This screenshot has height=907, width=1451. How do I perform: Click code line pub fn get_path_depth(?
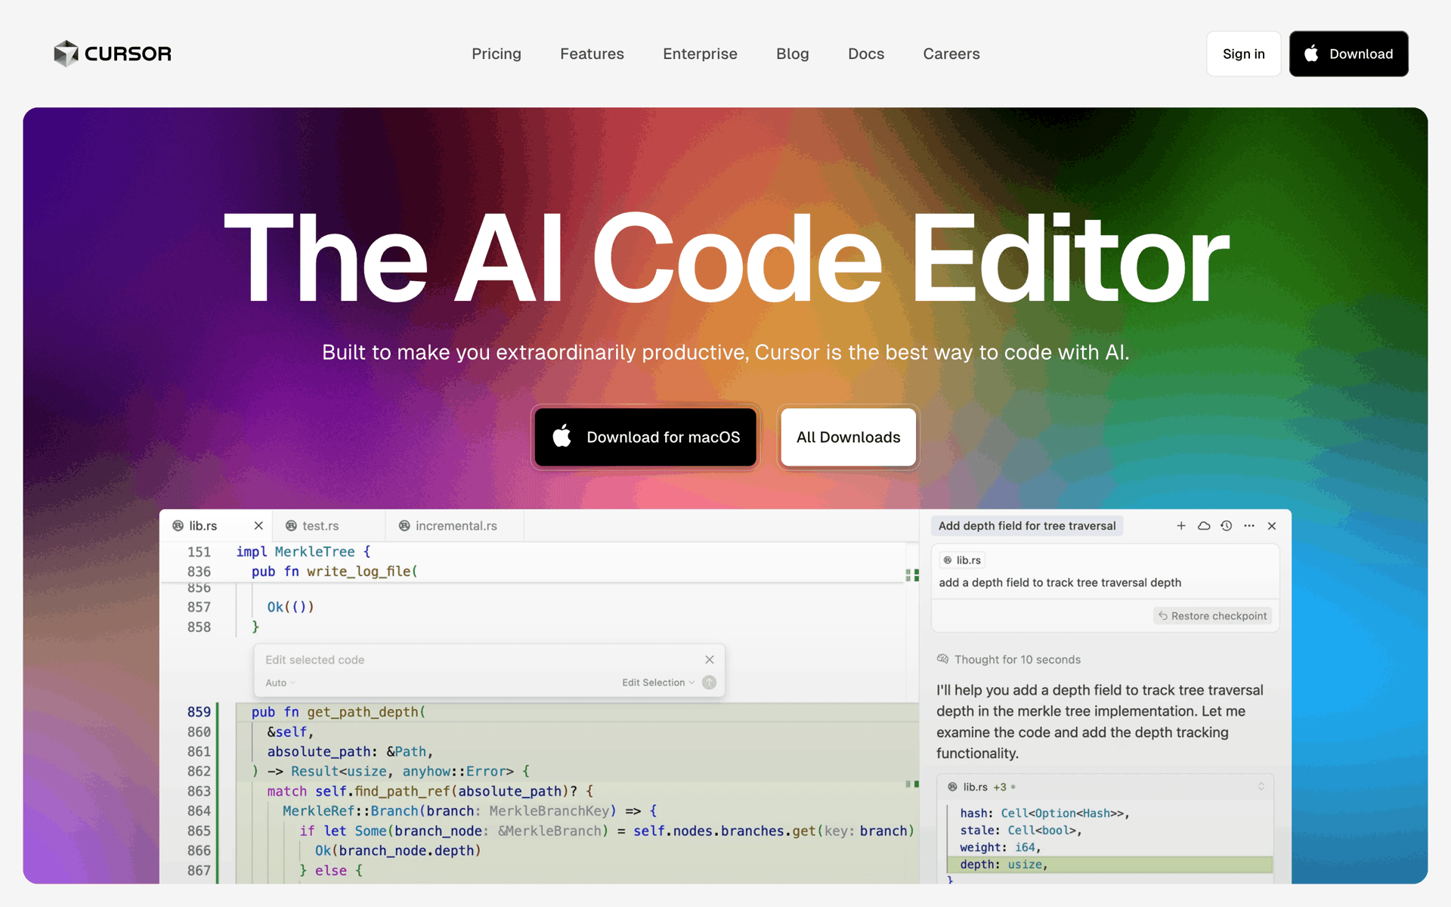[339, 712]
